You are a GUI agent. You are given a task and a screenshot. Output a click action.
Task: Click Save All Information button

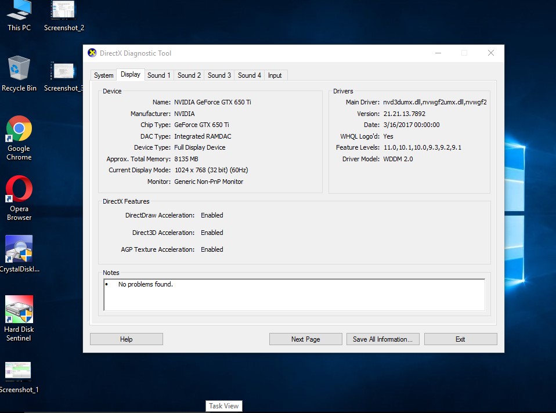click(x=382, y=339)
